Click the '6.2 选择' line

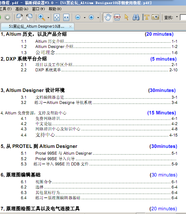click(x=99, y=187)
